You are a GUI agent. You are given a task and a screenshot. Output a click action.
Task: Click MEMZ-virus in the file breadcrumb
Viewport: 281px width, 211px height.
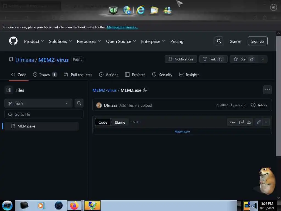pyautogui.click(x=105, y=90)
